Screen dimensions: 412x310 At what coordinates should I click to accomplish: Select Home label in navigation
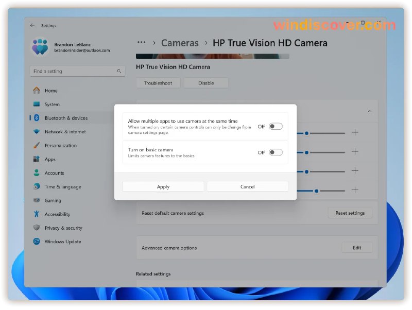pos(51,91)
